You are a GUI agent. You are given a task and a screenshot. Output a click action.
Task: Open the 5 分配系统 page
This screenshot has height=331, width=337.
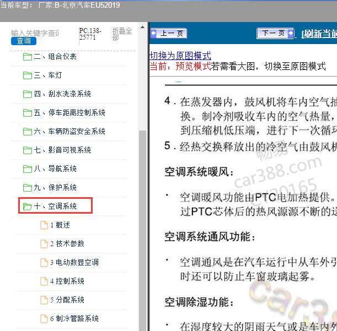[67, 300]
